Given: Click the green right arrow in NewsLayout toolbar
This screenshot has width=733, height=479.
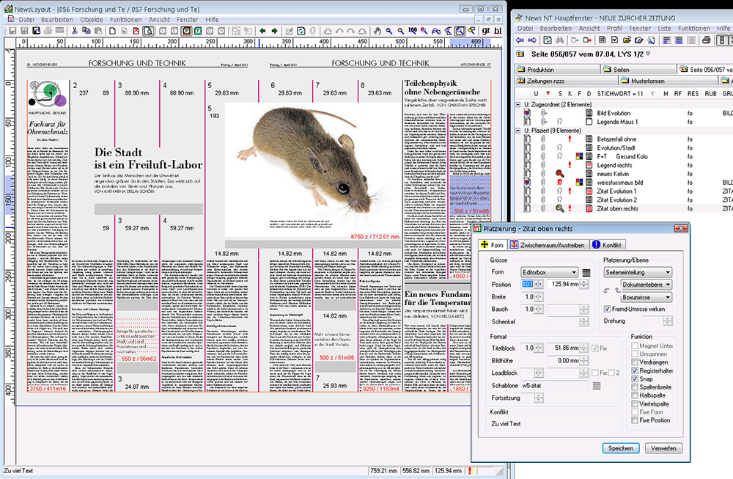Looking at the screenshot, I should click(x=274, y=31).
